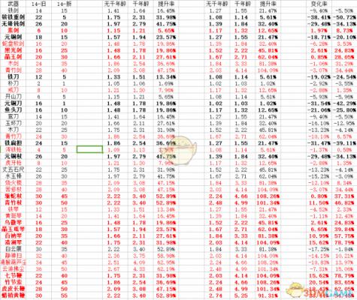The width and height of the screenshot is (357, 300).
Task: Select the 14-新 header cell
Action: click(x=64, y=4)
